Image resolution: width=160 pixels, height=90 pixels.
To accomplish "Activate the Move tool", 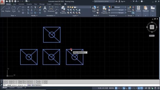I will pyautogui.click(x=28, y=7).
